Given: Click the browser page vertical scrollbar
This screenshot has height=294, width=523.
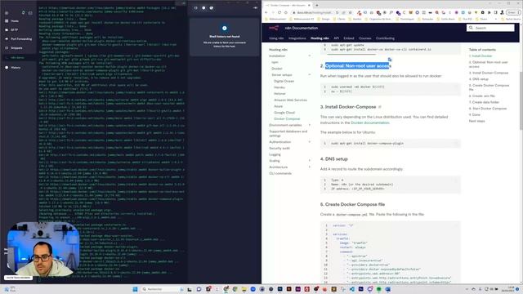Looking at the screenshot, I should tap(521, 100).
